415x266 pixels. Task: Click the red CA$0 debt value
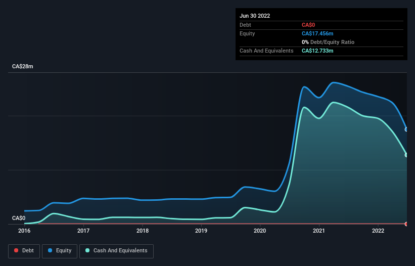308,25
